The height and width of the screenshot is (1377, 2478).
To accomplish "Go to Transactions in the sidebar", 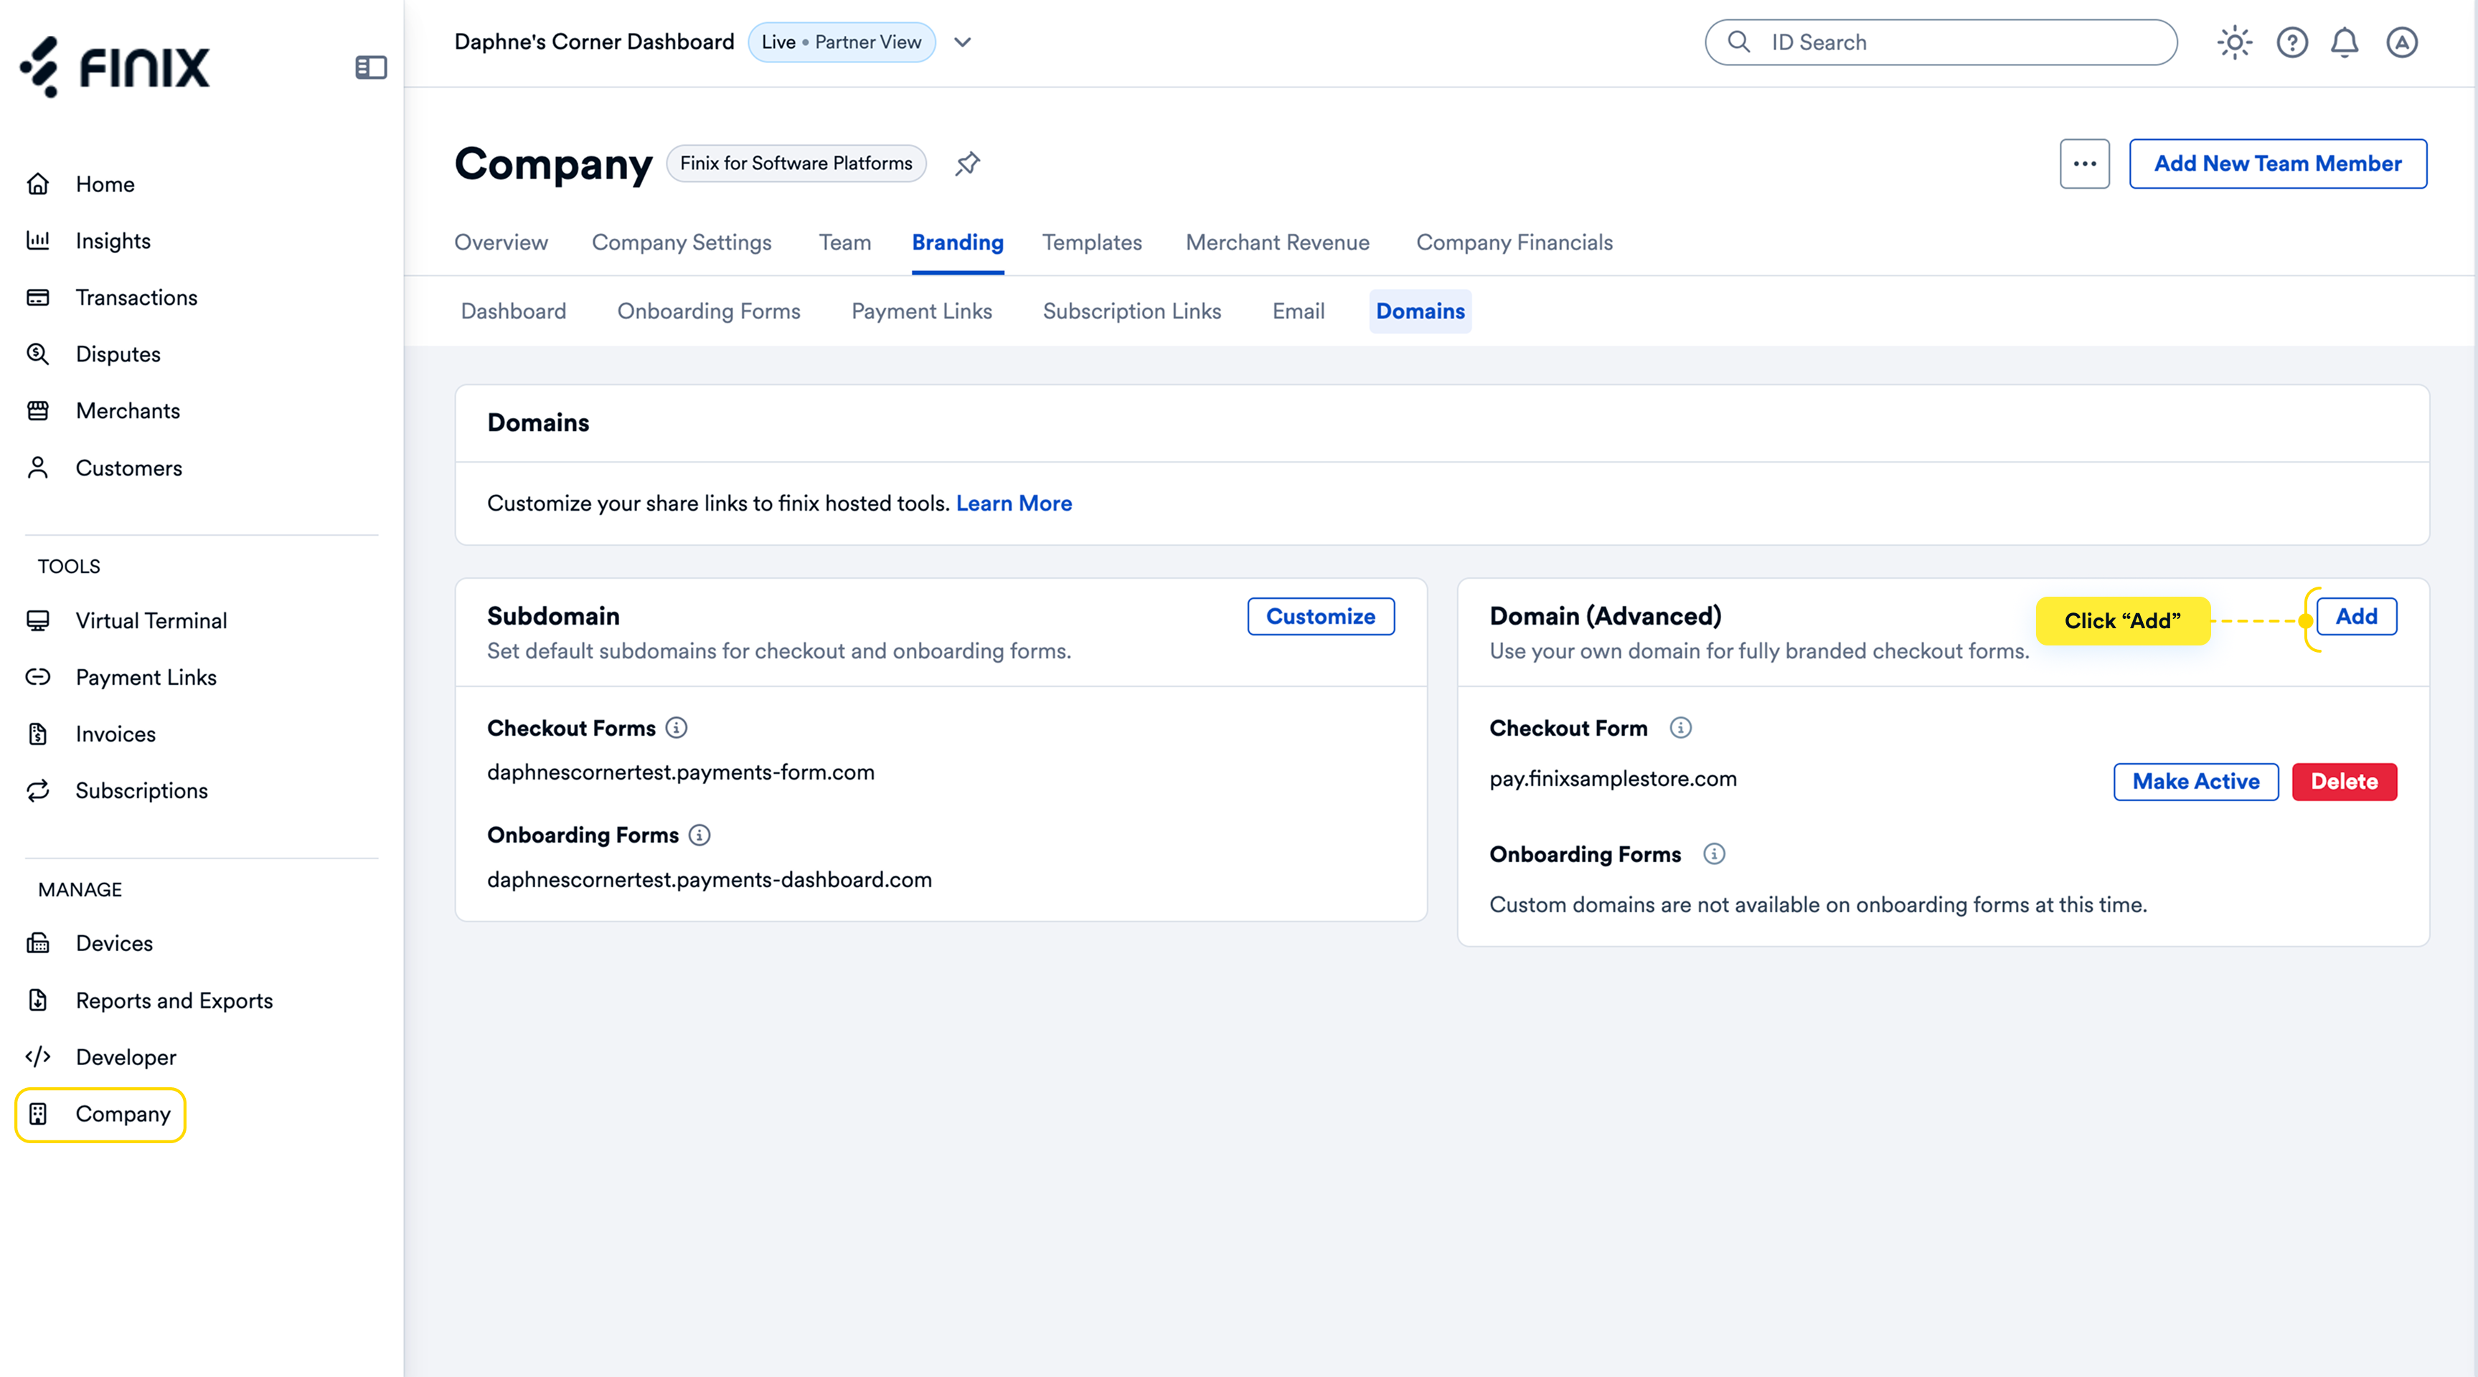I will click(136, 297).
